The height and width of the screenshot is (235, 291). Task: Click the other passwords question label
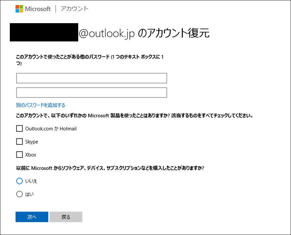click(x=90, y=60)
